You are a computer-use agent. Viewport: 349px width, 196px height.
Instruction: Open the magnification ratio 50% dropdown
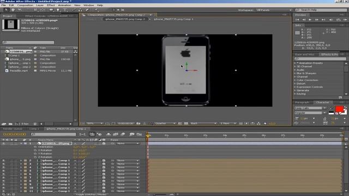pos(94,124)
